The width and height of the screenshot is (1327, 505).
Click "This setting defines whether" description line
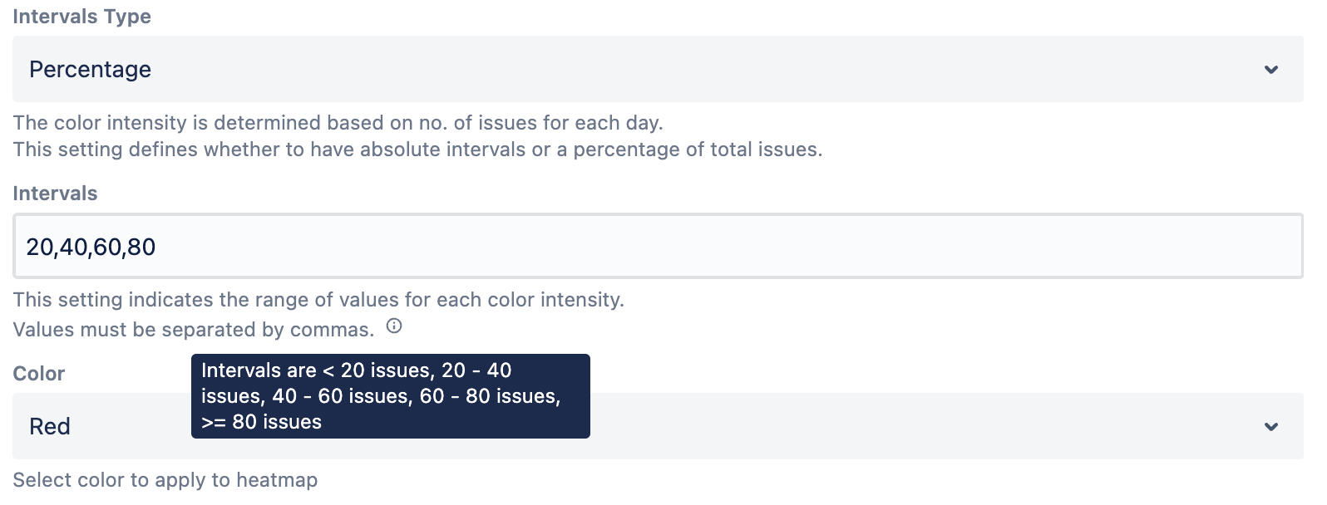click(417, 150)
